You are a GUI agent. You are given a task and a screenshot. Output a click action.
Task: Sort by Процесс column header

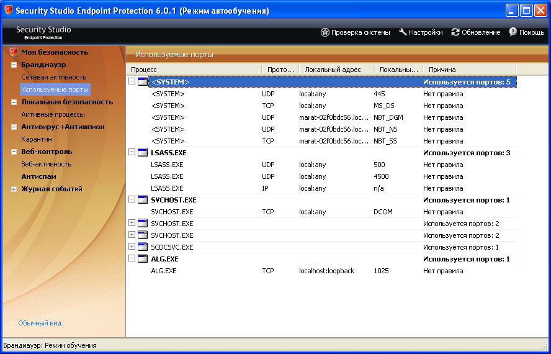coord(194,70)
